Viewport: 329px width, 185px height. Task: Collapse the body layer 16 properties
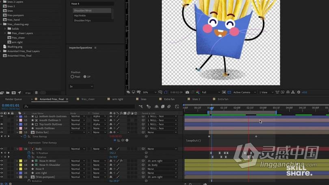pyautogui.click(x=17, y=149)
